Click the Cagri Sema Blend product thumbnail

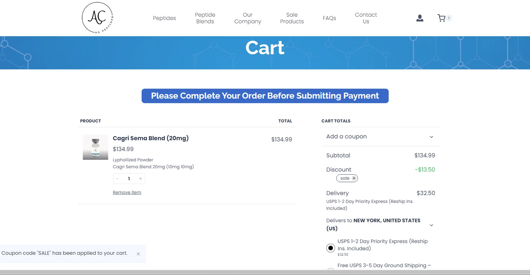pos(95,147)
